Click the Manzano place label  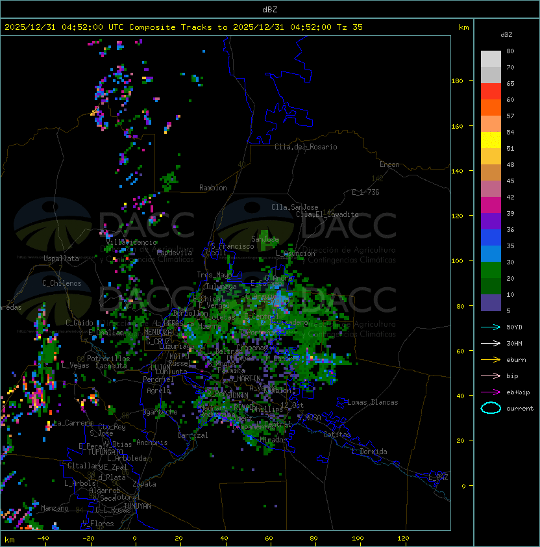pyautogui.click(x=55, y=508)
